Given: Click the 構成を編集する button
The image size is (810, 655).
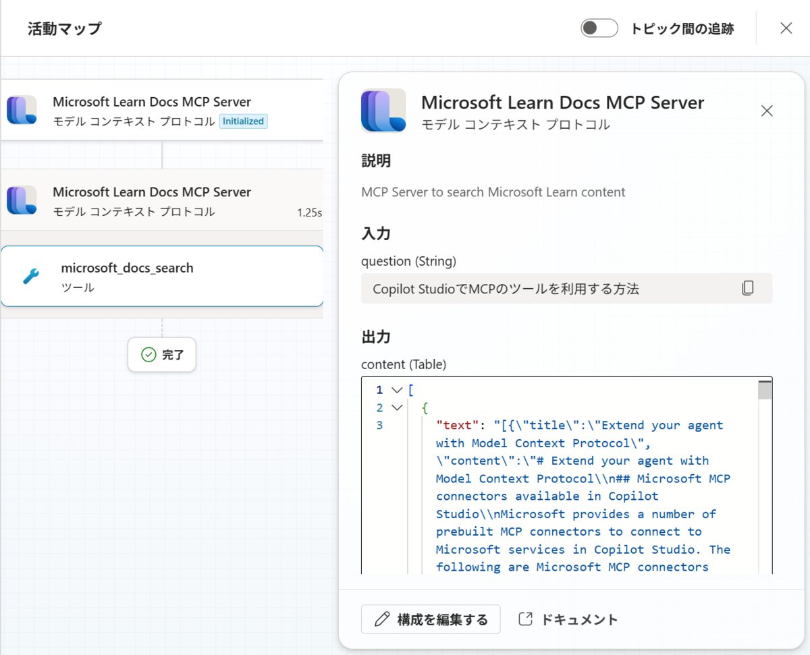Looking at the screenshot, I should pyautogui.click(x=431, y=619).
